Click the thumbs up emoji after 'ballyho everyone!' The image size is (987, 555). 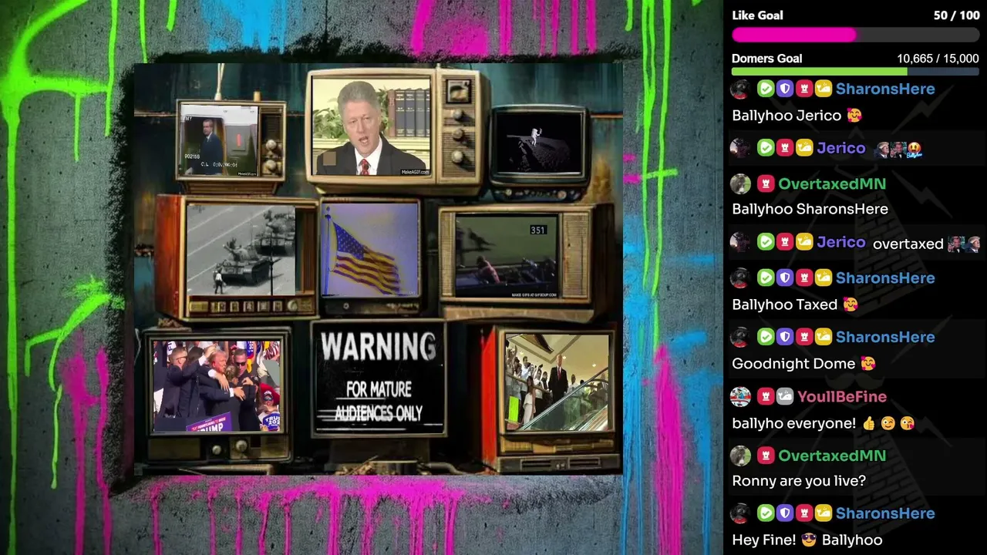(x=869, y=423)
